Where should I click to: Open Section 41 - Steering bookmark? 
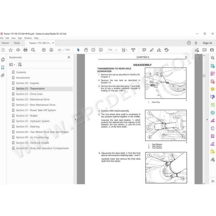tap(28, 127)
